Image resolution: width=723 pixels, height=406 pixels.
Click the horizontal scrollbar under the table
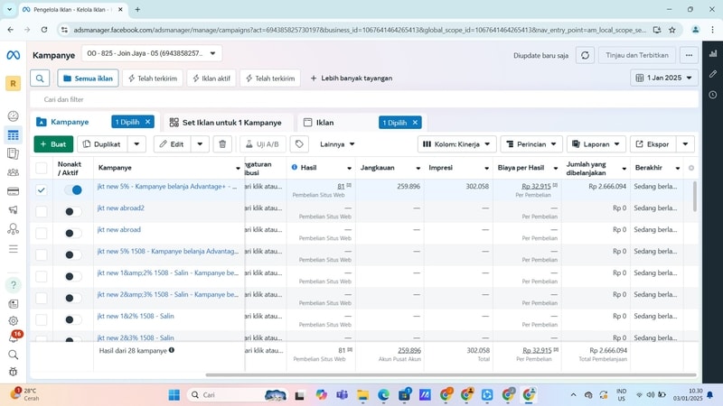[451, 374]
